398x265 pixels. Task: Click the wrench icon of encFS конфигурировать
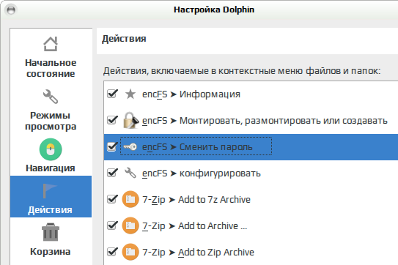pyautogui.click(x=130, y=173)
